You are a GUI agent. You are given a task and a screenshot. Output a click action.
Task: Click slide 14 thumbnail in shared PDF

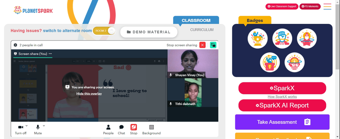tap(28, 114)
